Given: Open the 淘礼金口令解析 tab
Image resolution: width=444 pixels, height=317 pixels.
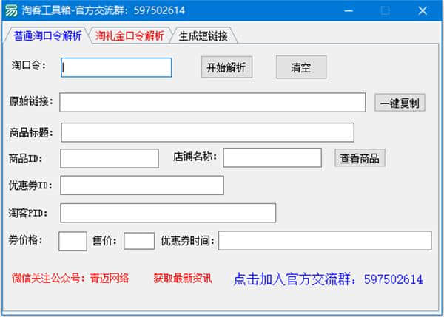Looking at the screenshot, I should click(129, 36).
